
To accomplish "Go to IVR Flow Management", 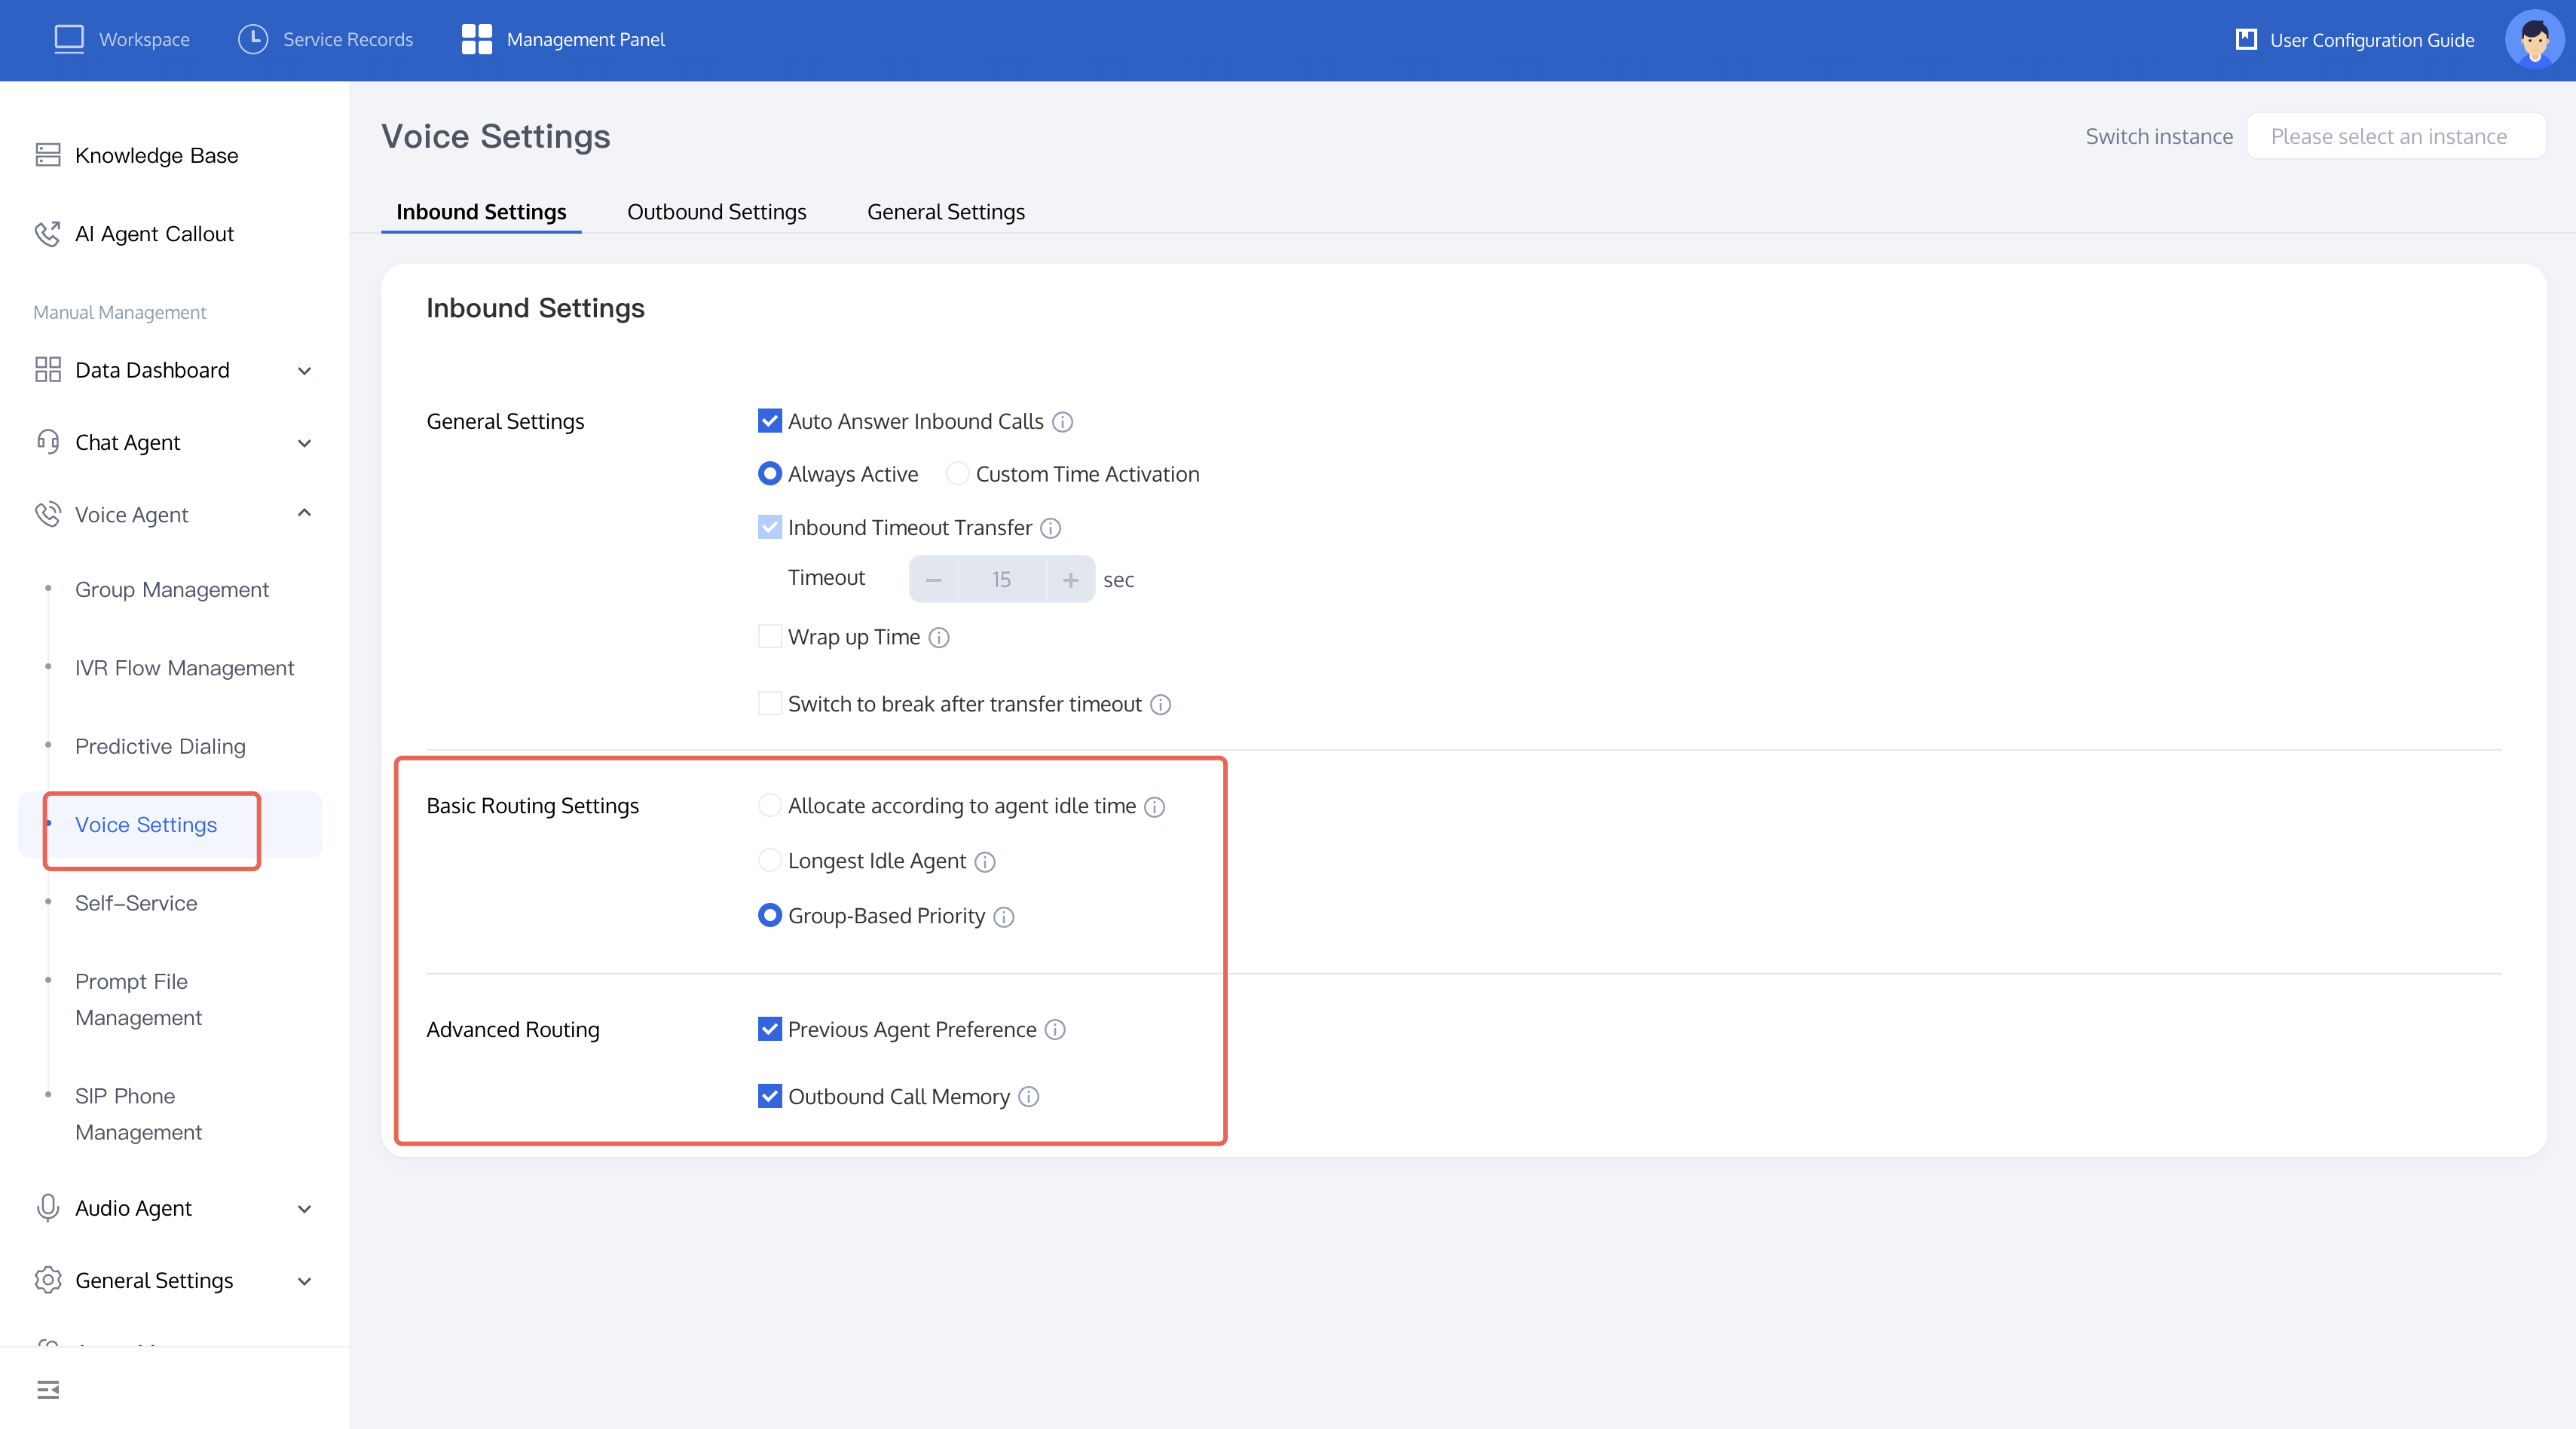I will (x=184, y=668).
